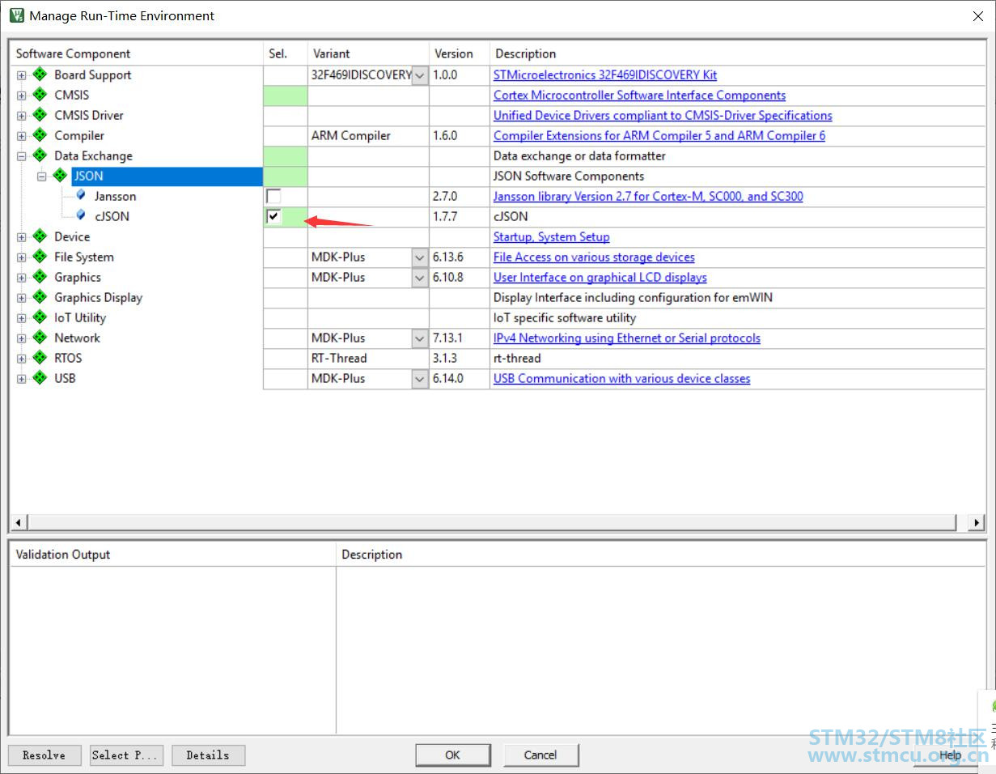Click the Network component diamond icon
The width and height of the screenshot is (996, 774).
click(x=40, y=338)
